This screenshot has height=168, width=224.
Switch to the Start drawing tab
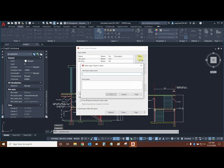pos(7,44)
